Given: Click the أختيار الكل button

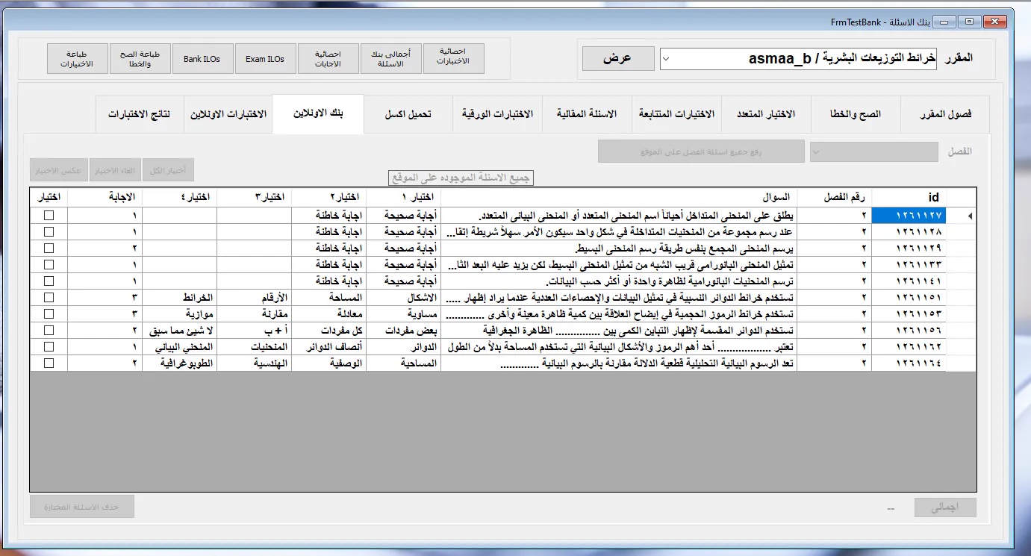Looking at the screenshot, I should pos(168,171).
